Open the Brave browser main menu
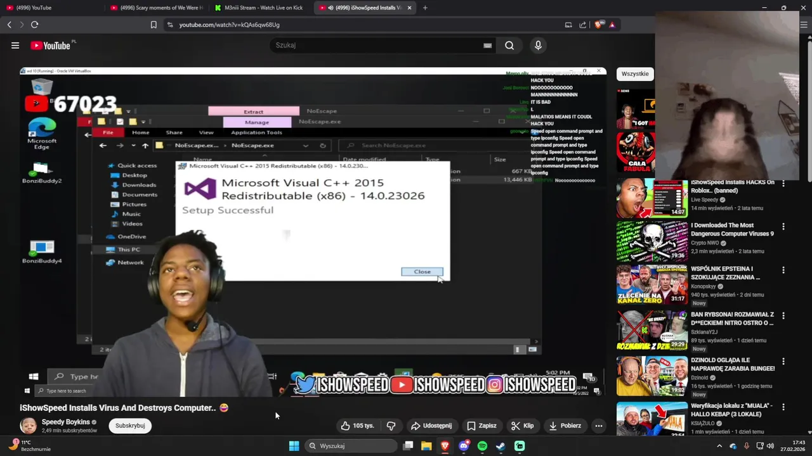 coord(804,25)
